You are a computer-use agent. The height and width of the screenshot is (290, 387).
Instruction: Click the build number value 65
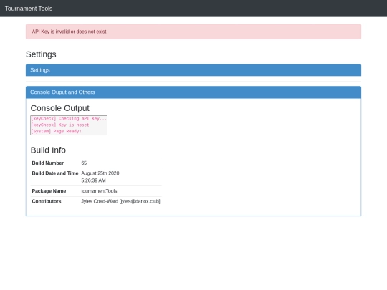tap(84, 163)
